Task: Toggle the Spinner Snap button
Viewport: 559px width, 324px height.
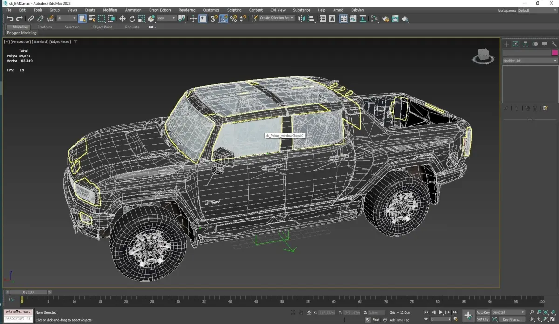Action: click(x=243, y=19)
